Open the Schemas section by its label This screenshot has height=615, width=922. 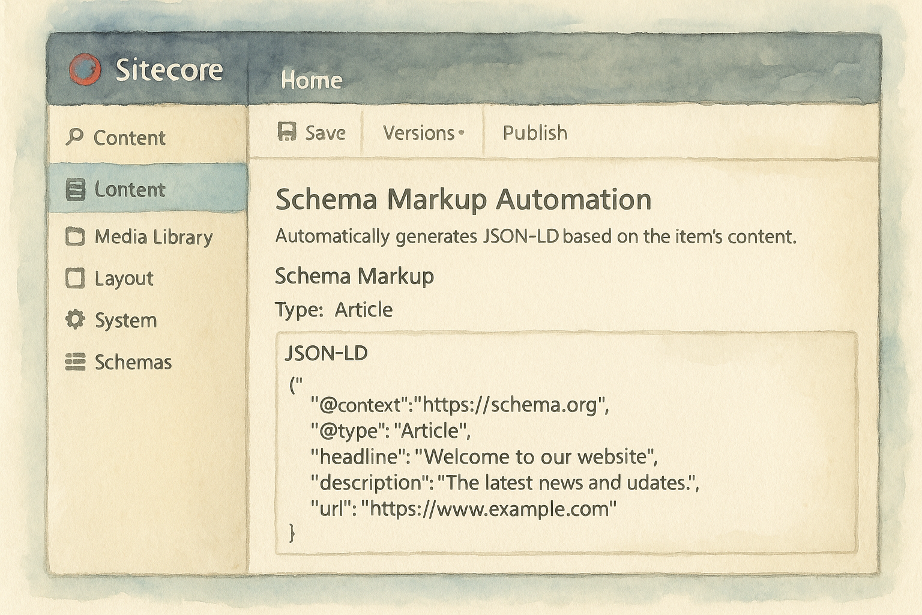(133, 362)
